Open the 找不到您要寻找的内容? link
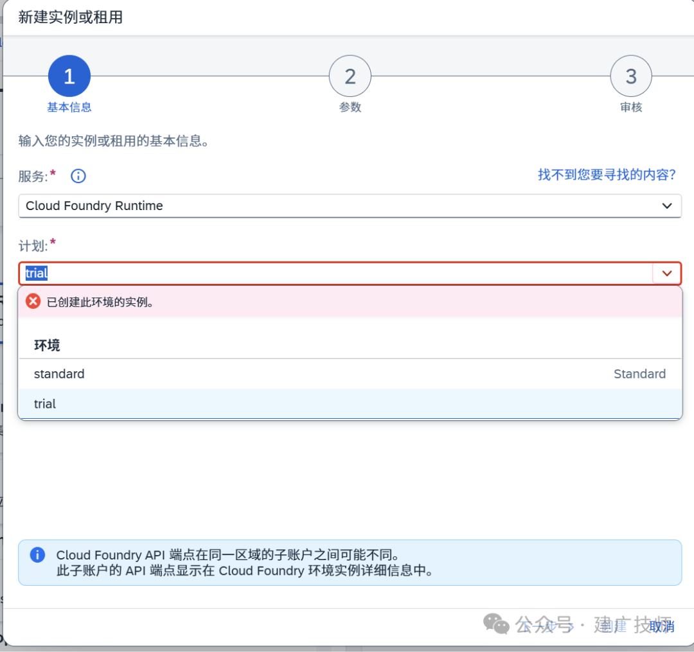Viewport: 694px width, 652px height. [607, 175]
